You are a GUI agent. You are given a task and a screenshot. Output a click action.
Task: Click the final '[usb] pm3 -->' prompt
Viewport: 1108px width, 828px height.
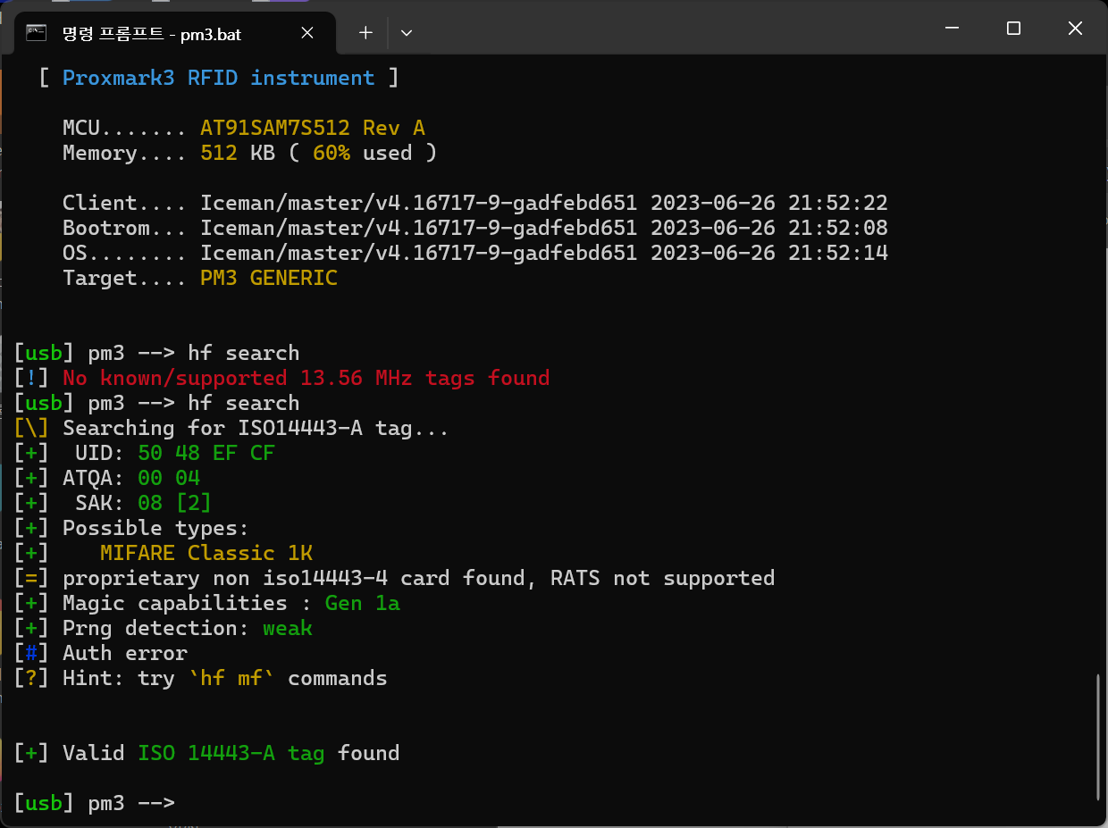pos(94,803)
